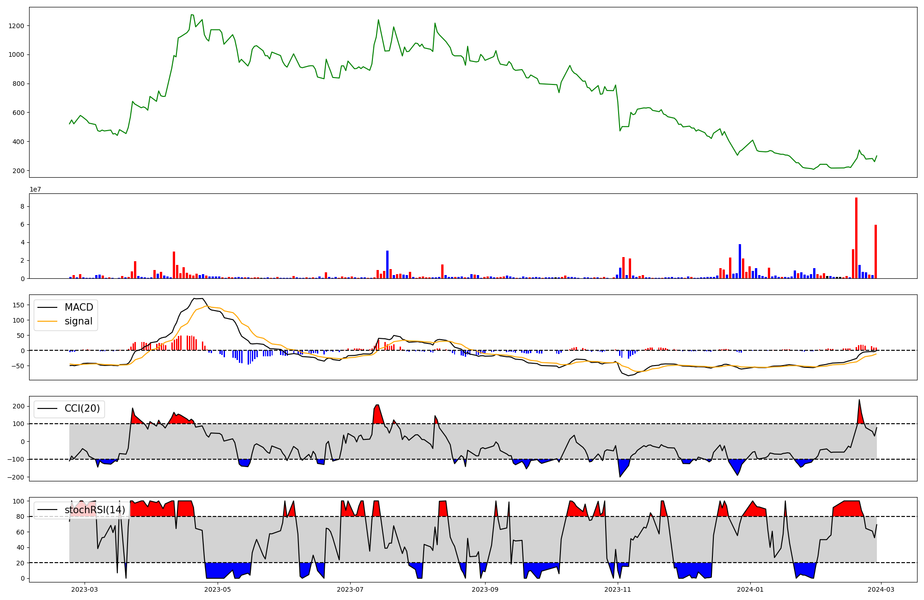The width and height of the screenshot is (924, 600).
Task: Click the highest CCI peak in February 2024
Action: point(859,400)
